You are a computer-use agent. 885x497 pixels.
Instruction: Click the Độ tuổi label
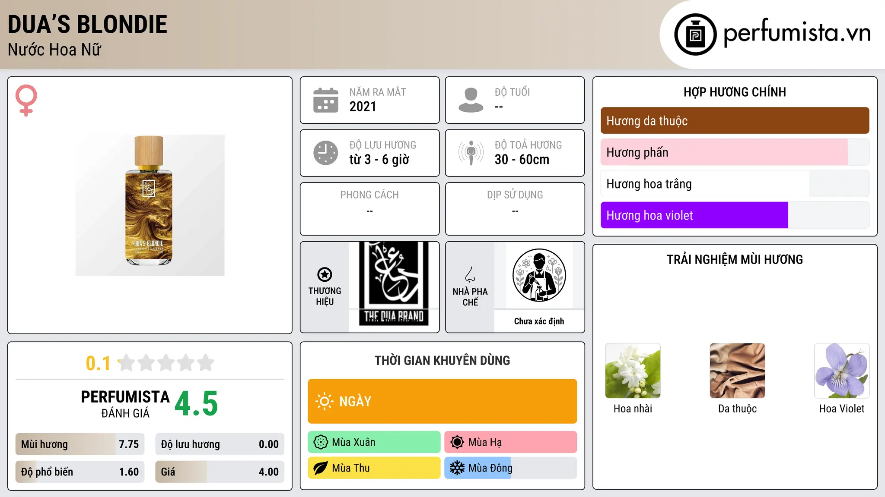pos(512,92)
